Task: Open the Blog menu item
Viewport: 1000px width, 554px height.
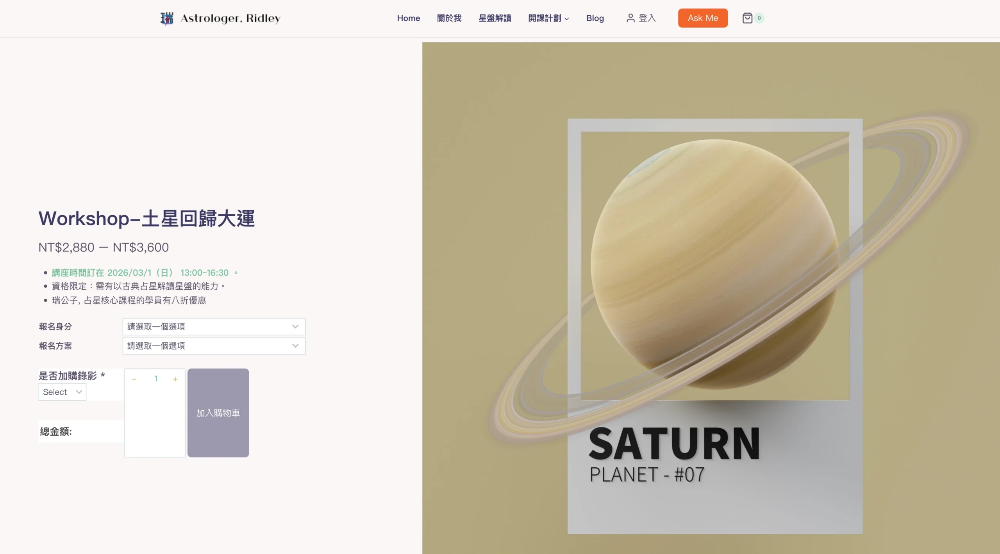Action: [x=595, y=18]
